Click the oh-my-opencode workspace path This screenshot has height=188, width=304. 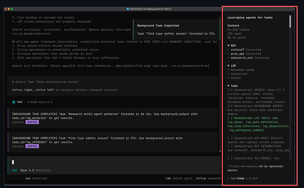[256, 166]
